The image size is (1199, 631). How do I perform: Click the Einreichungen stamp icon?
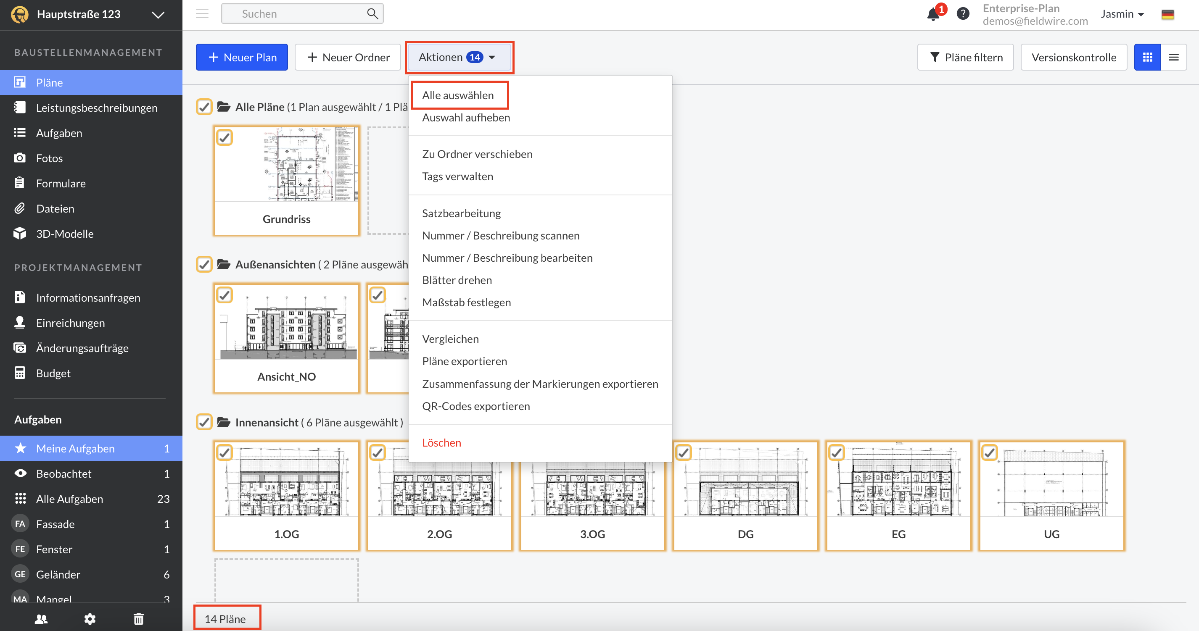(19, 323)
